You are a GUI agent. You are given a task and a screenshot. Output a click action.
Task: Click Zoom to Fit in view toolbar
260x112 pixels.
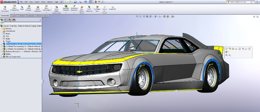137,16
